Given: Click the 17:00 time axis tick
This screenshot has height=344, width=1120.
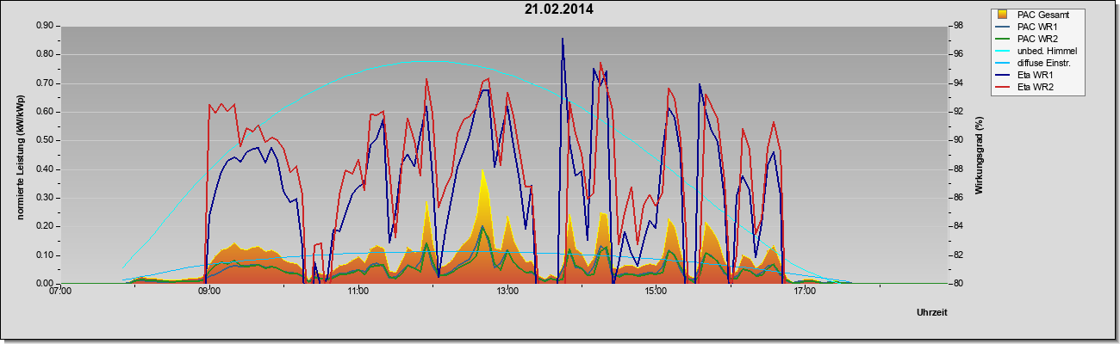Looking at the screenshot, I should tap(805, 292).
